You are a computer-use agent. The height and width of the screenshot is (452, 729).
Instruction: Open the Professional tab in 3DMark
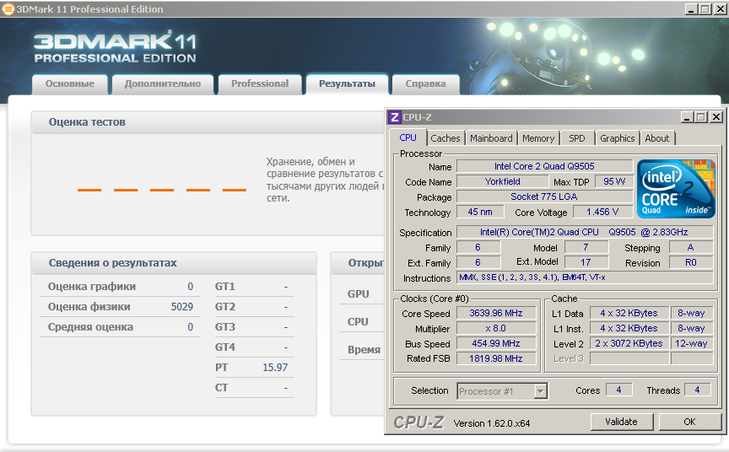(x=260, y=84)
